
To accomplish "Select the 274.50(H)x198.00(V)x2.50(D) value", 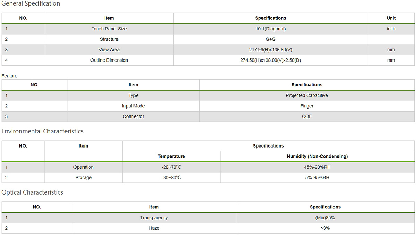I will (x=270, y=60).
